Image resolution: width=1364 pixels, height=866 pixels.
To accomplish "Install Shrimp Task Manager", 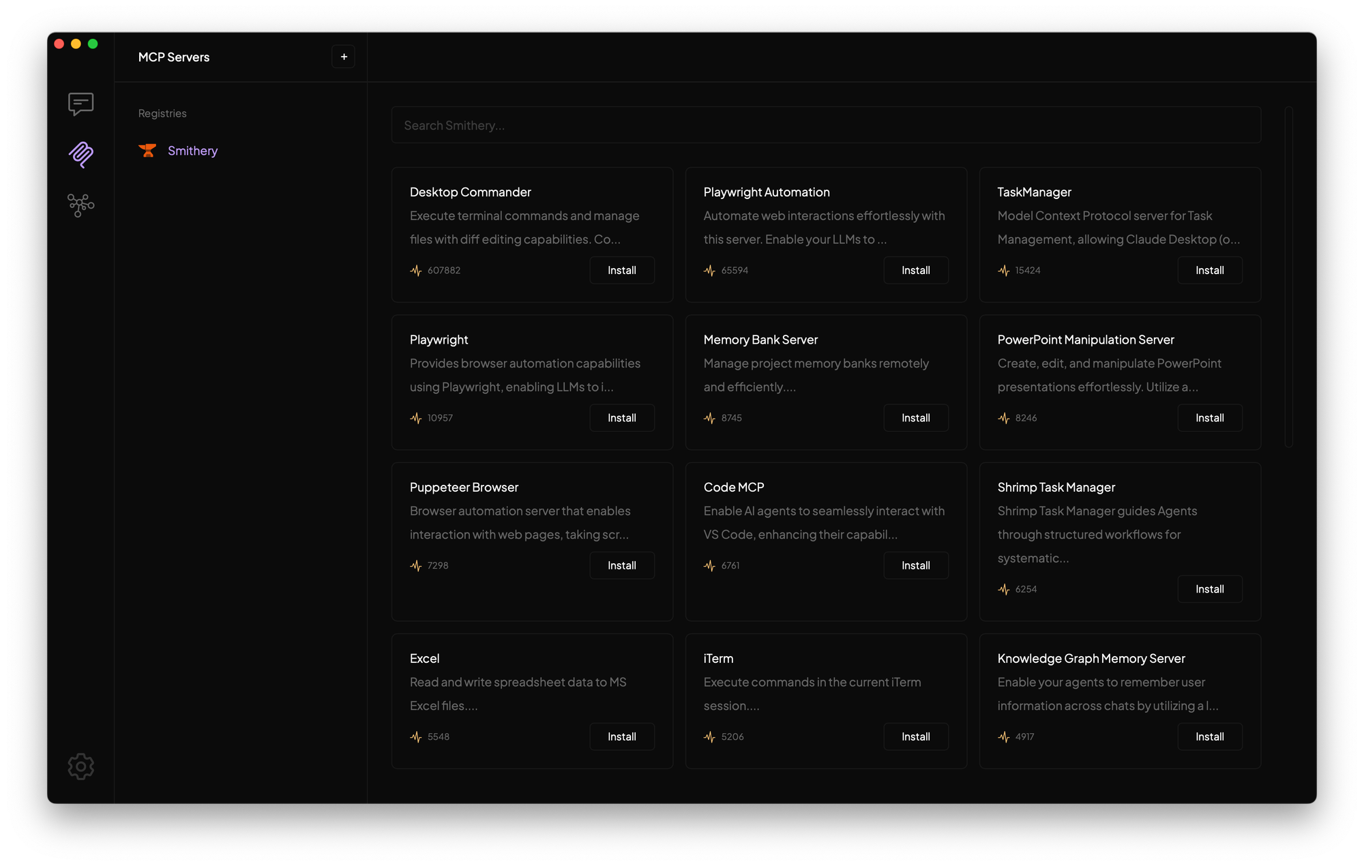I will 1210,588.
